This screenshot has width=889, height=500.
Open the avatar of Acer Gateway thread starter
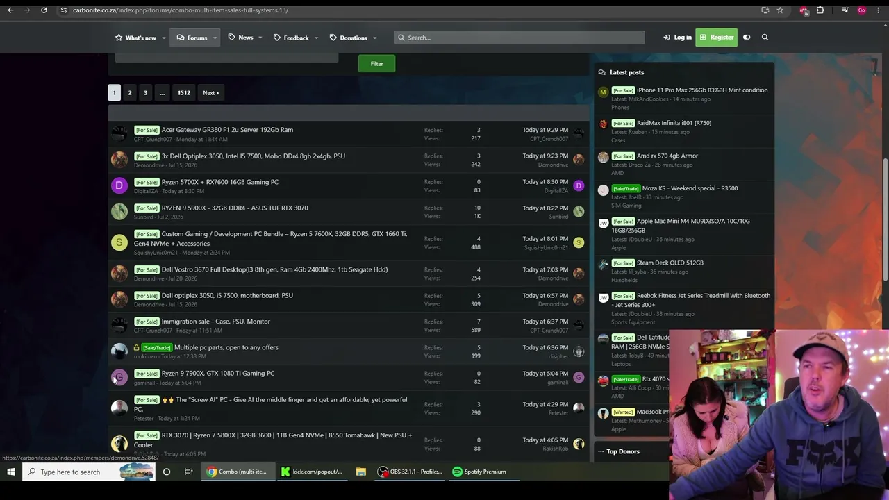click(119, 133)
